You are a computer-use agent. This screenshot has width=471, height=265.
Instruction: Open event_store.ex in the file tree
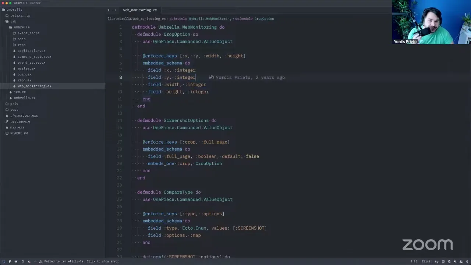(31, 63)
